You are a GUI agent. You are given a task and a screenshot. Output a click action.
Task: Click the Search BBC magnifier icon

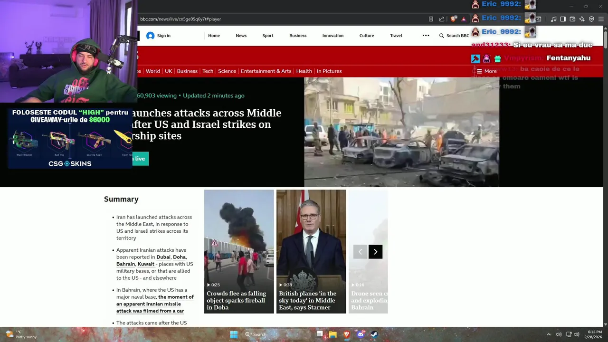point(442,36)
